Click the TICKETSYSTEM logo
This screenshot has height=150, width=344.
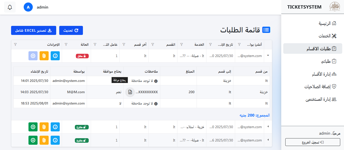click(335, 7)
